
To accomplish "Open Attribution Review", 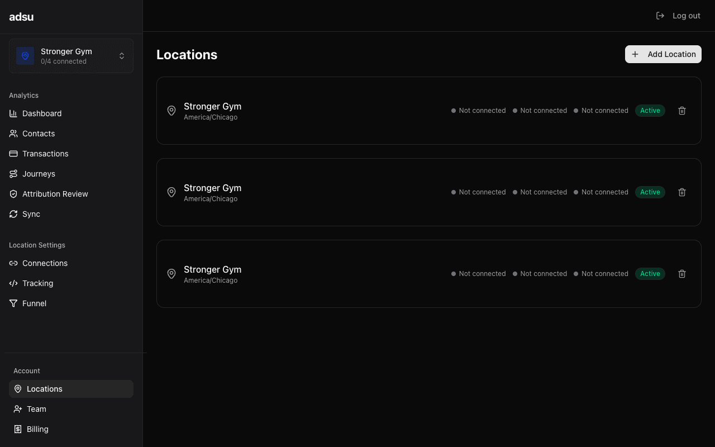I will click(x=55, y=194).
